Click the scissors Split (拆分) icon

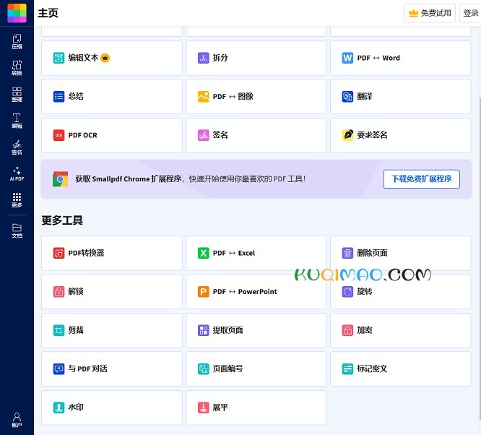(203, 58)
